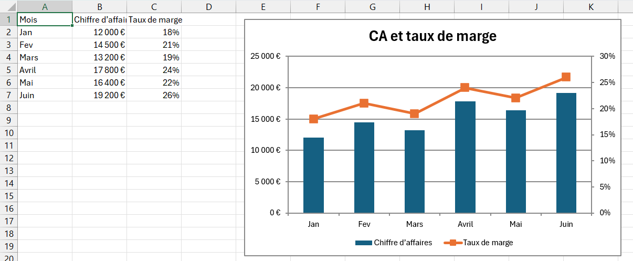Click the Taux de marge legend entry

479,243
